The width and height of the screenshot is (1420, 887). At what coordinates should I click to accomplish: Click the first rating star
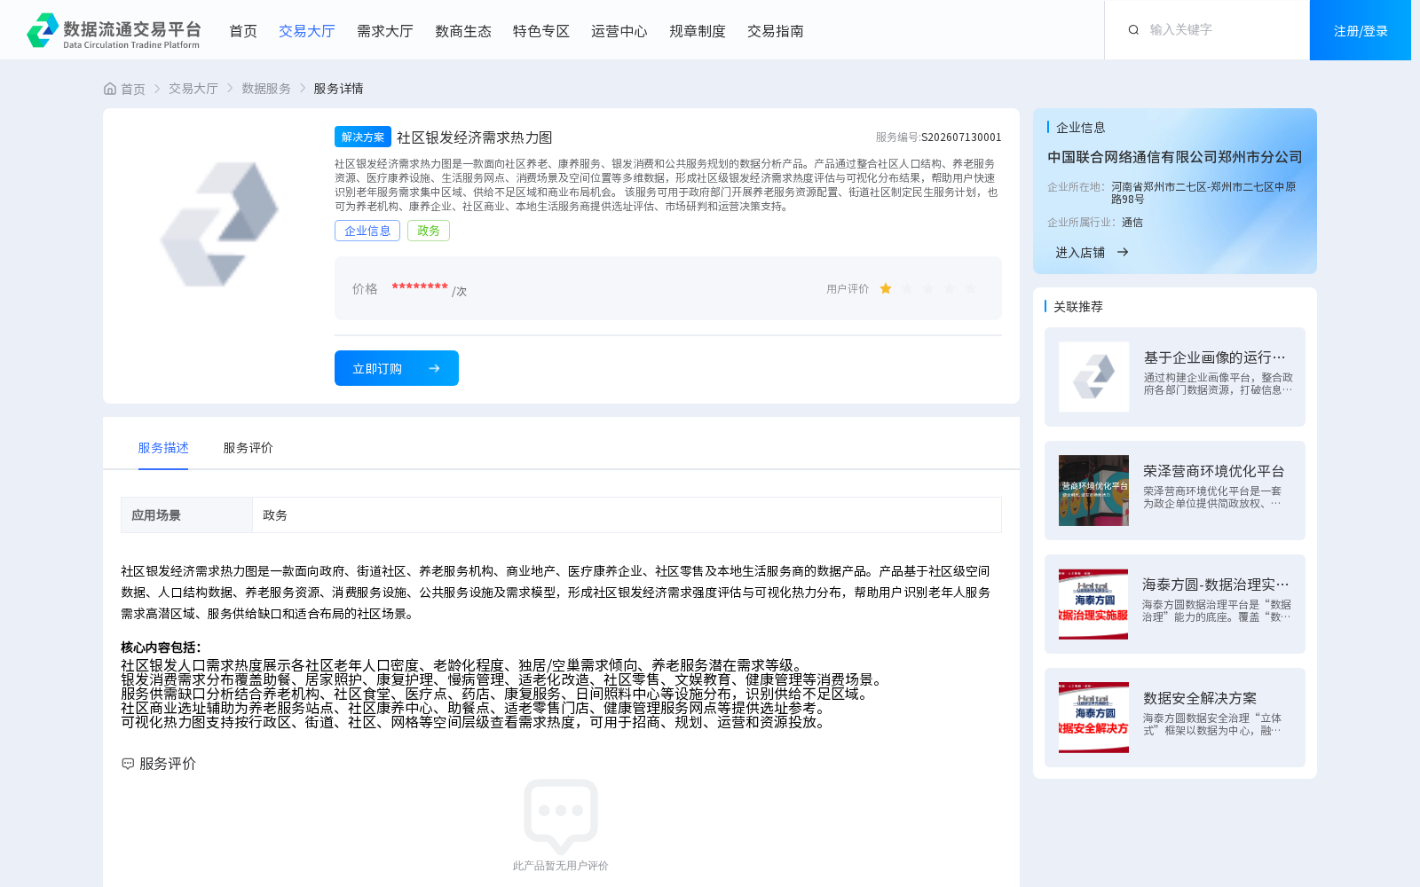click(x=886, y=288)
